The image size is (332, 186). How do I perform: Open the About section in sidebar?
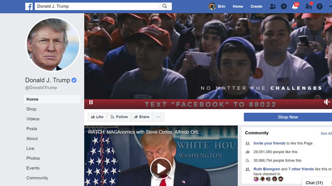click(32, 139)
